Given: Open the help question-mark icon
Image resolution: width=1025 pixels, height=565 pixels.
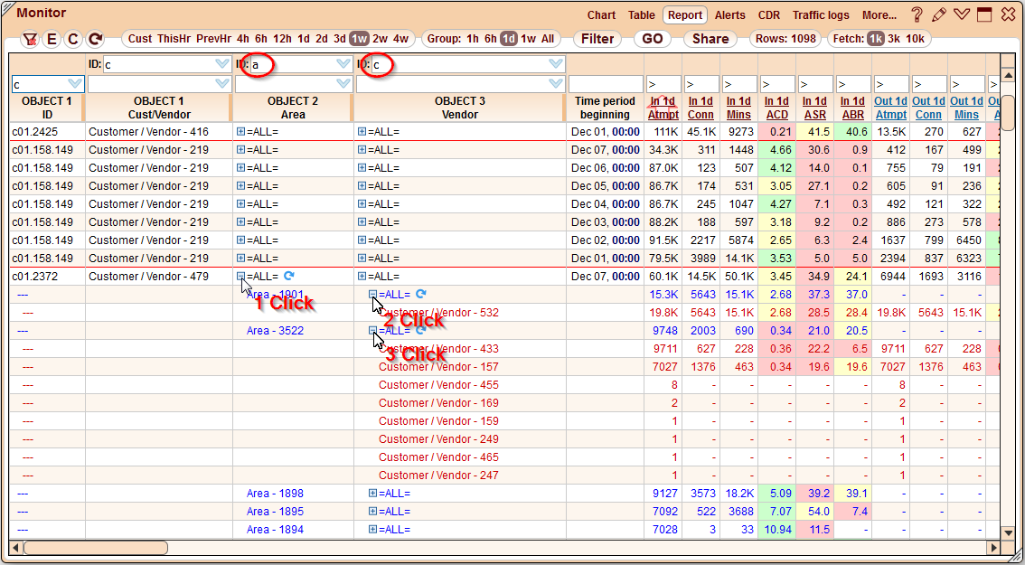Looking at the screenshot, I should click(917, 14).
